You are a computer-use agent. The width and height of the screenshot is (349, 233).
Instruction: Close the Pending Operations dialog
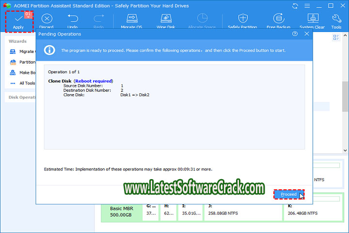pos(307,33)
